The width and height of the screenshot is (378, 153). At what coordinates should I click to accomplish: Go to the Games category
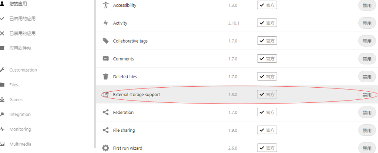(x=16, y=99)
